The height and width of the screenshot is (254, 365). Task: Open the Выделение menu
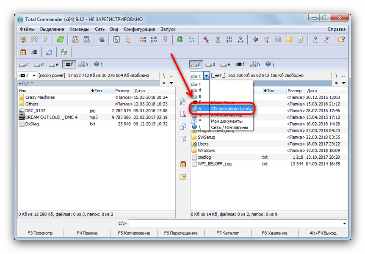(52, 29)
